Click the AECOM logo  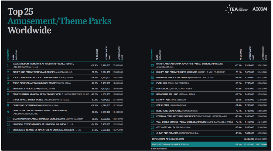pyautogui.click(x=260, y=9)
